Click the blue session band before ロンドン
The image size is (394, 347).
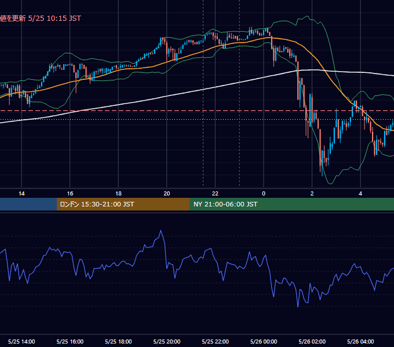(x=28, y=204)
